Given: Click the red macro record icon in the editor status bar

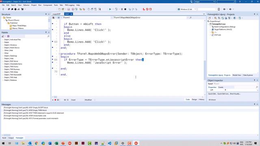Looking at the screenshot, I should coord(55,100).
